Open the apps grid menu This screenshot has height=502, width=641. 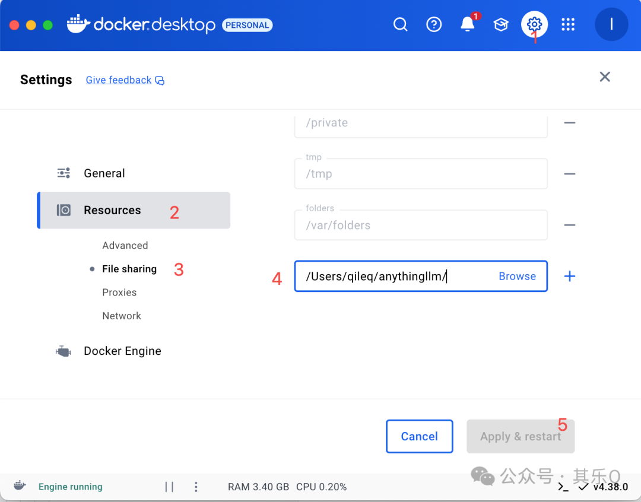568,24
